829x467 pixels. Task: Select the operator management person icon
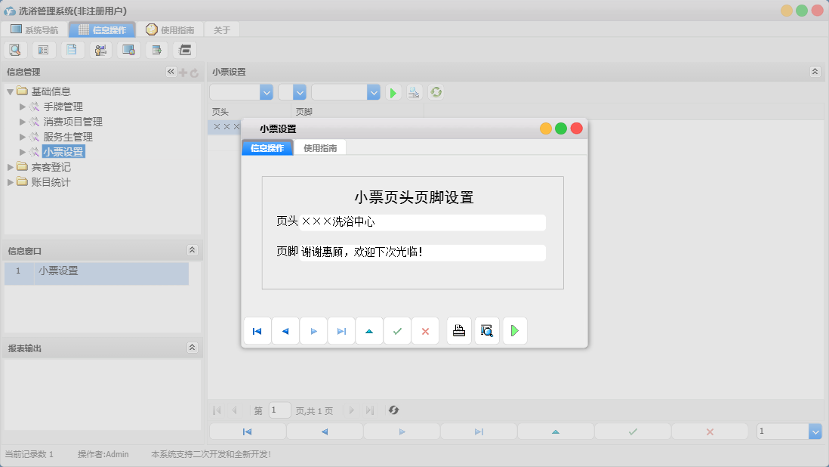pyautogui.click(x=100, y=49)
